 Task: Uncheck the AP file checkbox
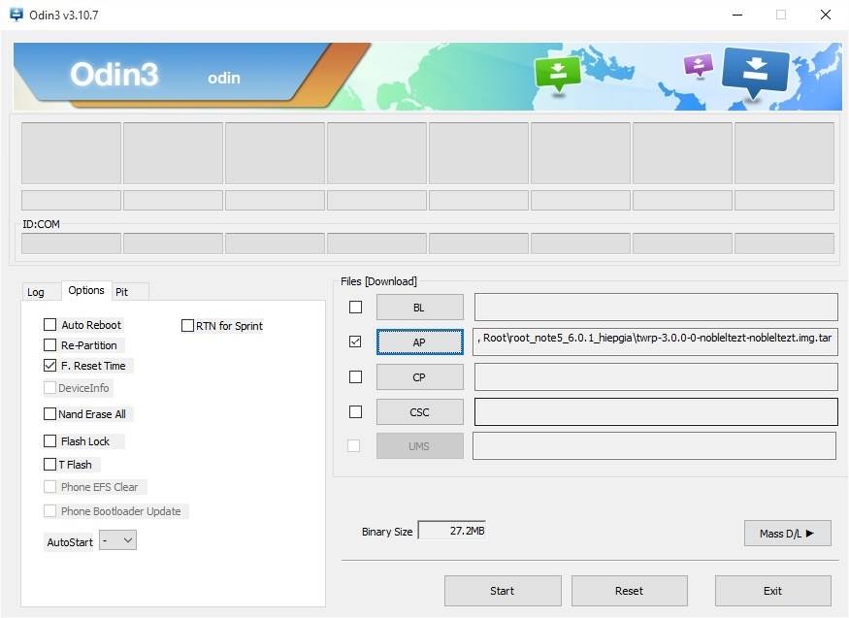point(355,342)
